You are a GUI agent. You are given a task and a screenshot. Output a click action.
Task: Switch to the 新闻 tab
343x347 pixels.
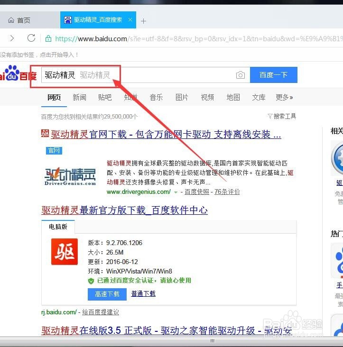coord(80,97)
